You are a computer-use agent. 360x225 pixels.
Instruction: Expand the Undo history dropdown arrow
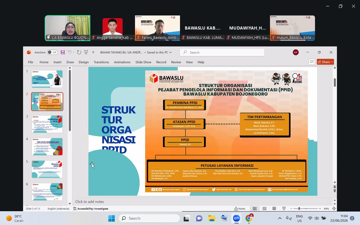(x=74, y=52)
